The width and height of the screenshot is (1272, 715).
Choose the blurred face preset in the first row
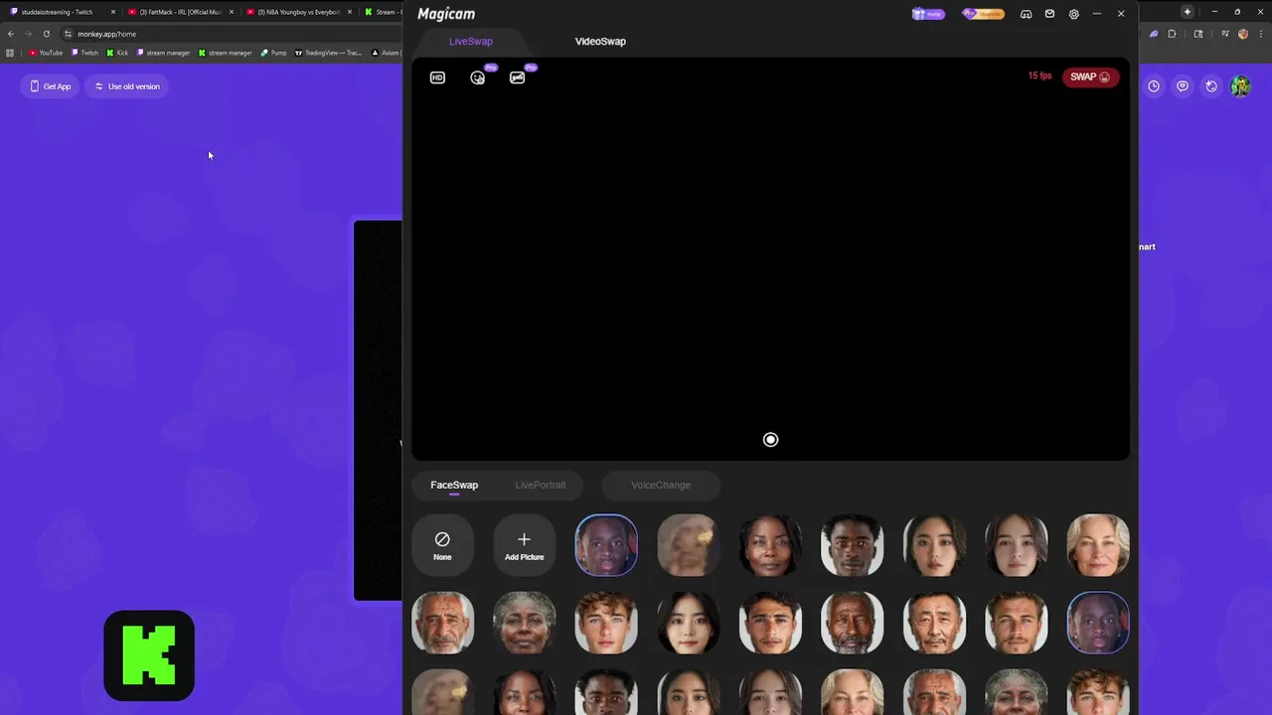click(688, 544)
